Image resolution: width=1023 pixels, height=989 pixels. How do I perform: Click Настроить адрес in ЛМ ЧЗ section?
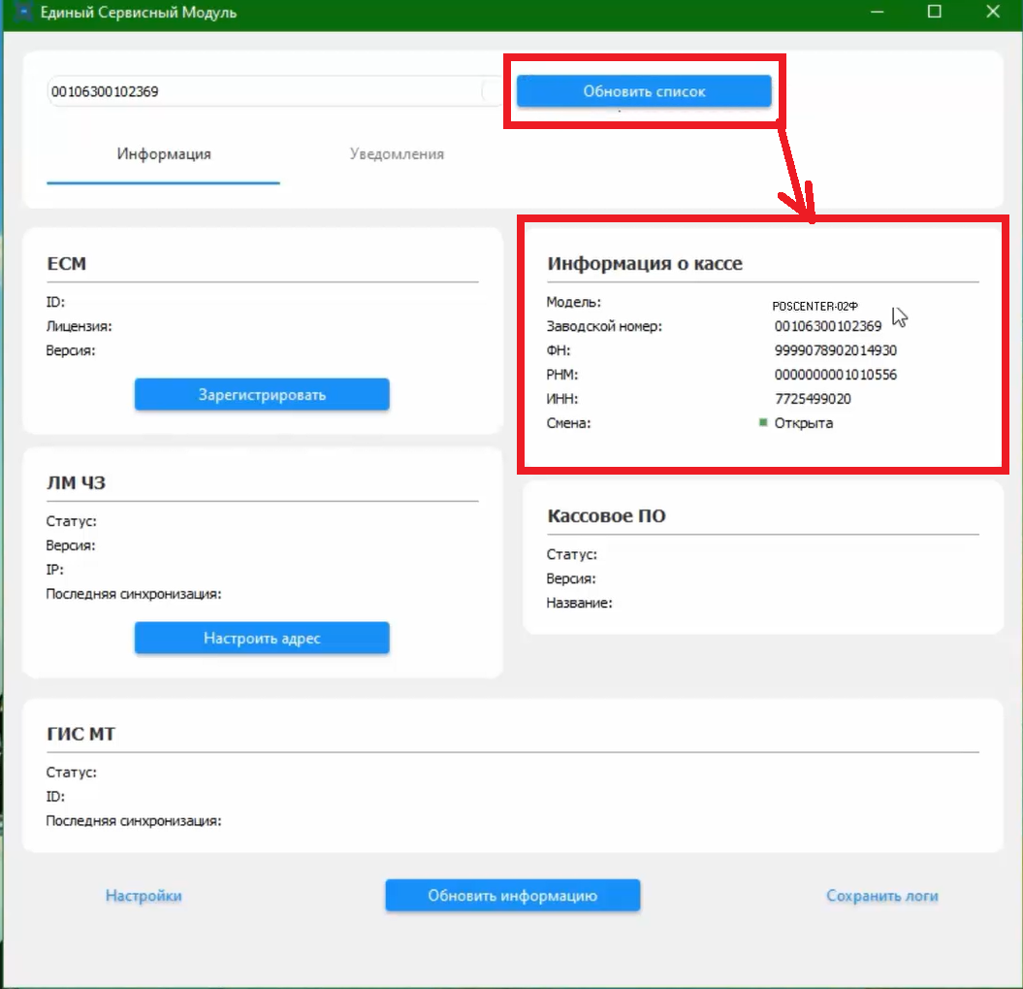pyautogui.click(x=262, y=639)
